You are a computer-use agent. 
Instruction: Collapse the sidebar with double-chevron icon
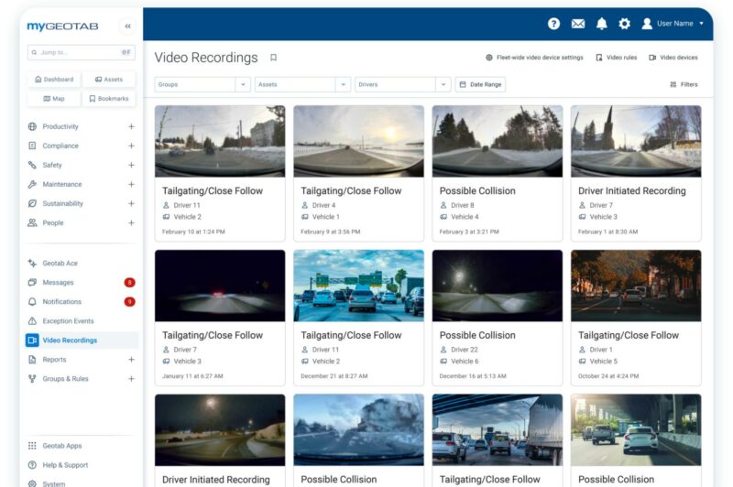(x=127, y=27)
